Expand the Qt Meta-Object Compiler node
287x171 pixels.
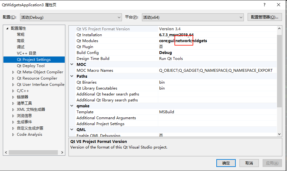[13, 72]
